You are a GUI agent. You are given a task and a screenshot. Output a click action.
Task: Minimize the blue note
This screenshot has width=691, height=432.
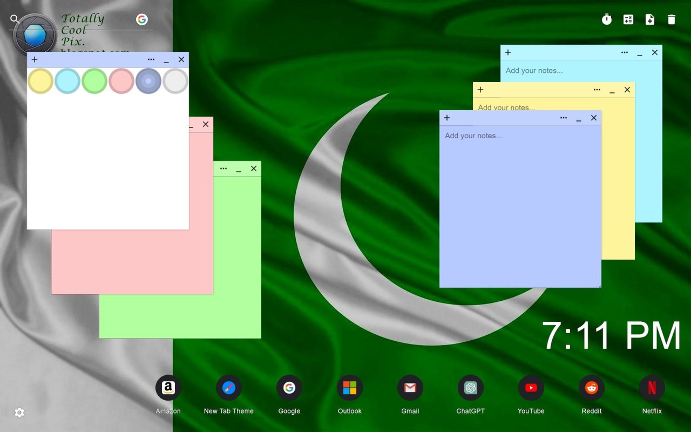579,119
